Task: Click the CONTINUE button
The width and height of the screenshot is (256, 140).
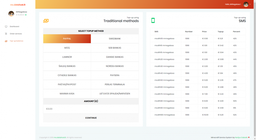Action: coord(91,118)
